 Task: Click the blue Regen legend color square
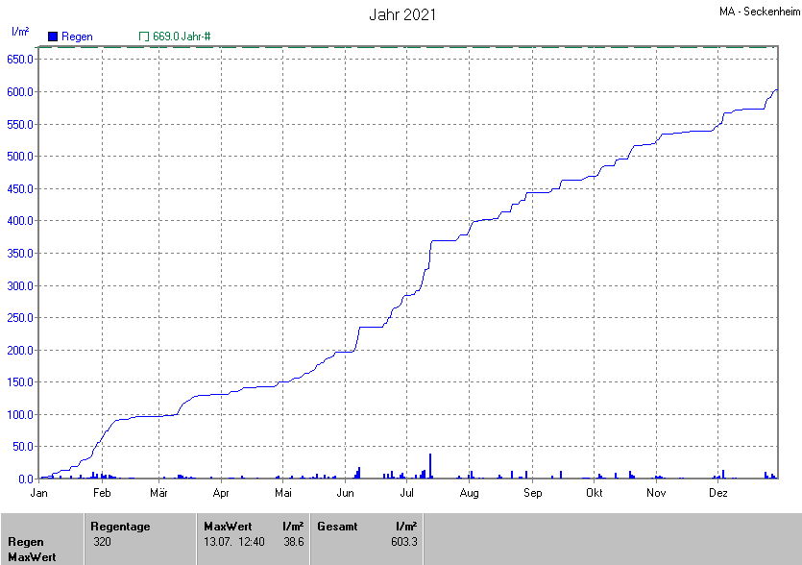click(53, 37)
